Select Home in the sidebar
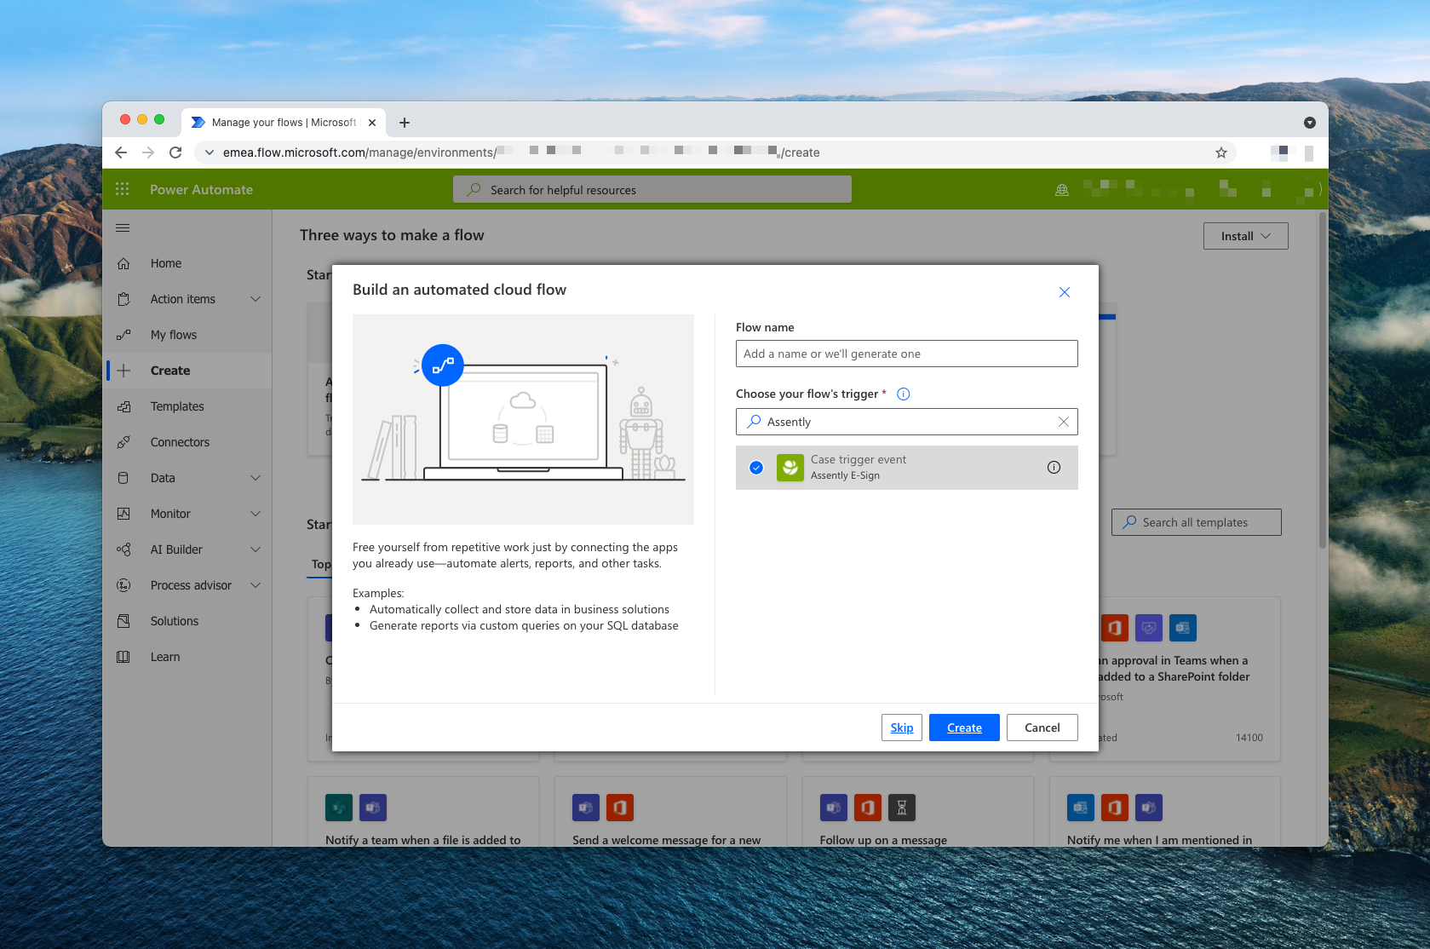The height and width of the screenshot is (949, 1430). (165, 263)
